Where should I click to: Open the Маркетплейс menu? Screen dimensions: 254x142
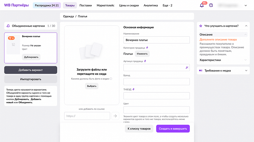click(x=106, y=5)
